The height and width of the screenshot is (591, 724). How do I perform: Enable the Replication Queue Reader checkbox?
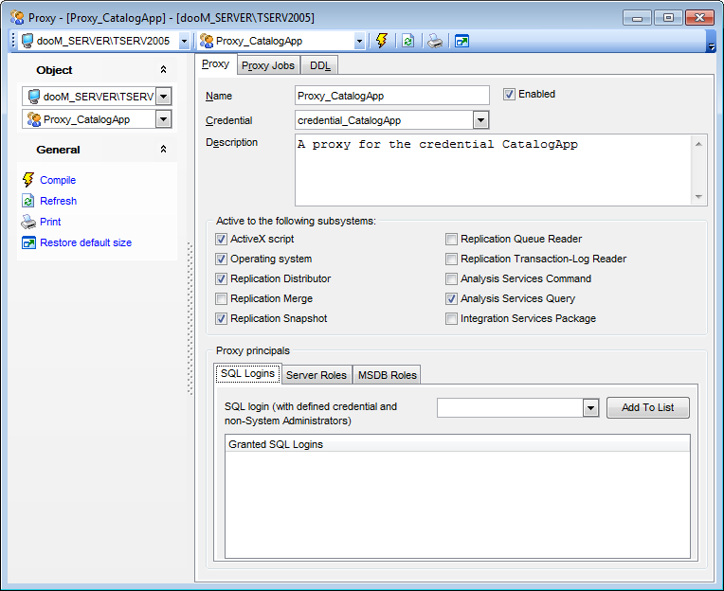[451, 239]
